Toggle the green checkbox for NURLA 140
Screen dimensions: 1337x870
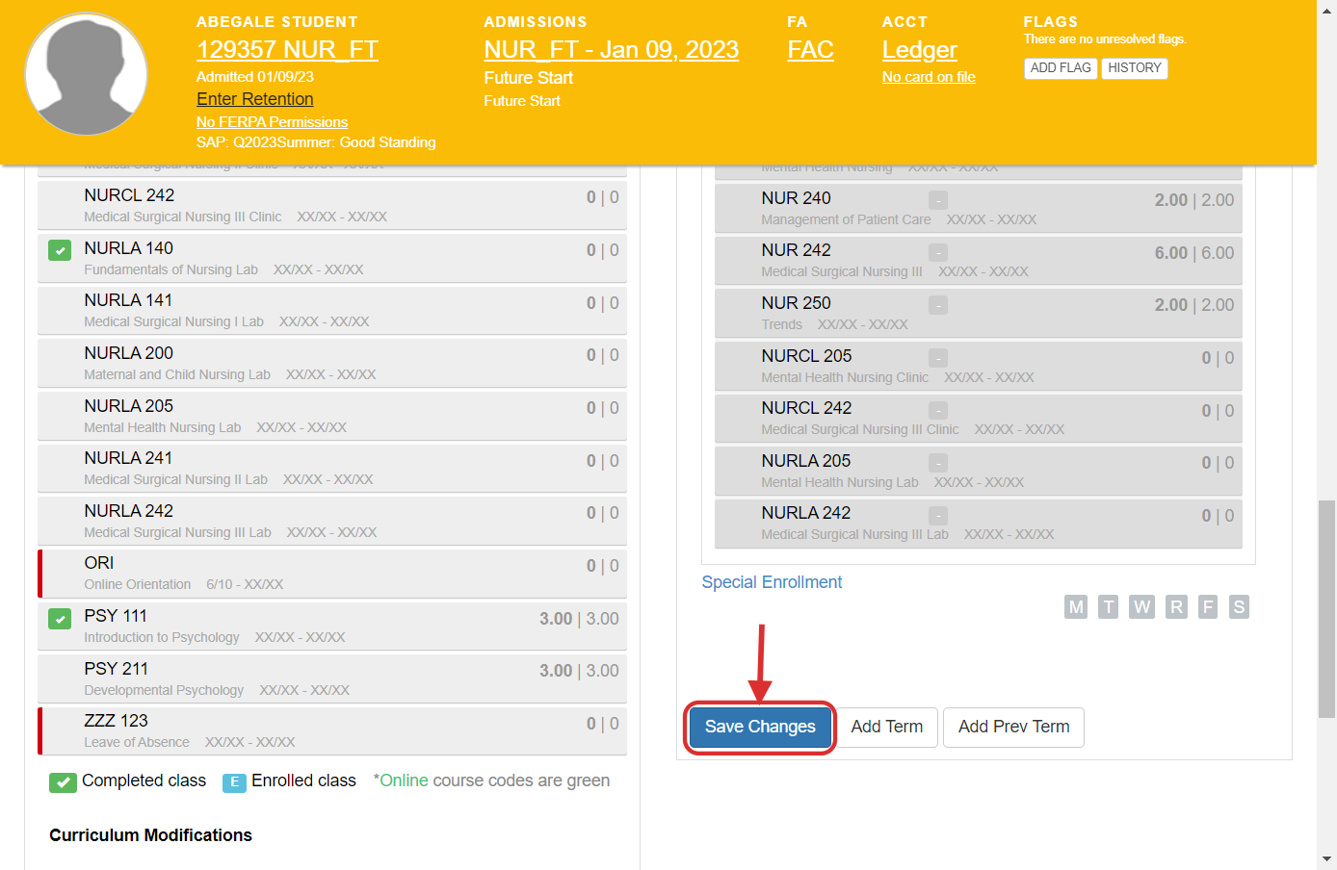(x=60, y=251)
